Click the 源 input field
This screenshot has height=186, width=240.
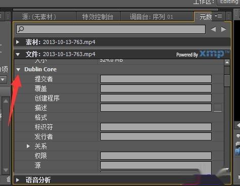pyautogui.click(x=156, y=165)
